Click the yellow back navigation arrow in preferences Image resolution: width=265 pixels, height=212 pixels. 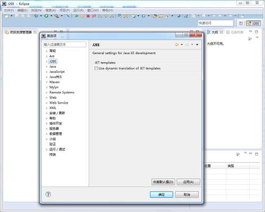(x=176, y=45)
